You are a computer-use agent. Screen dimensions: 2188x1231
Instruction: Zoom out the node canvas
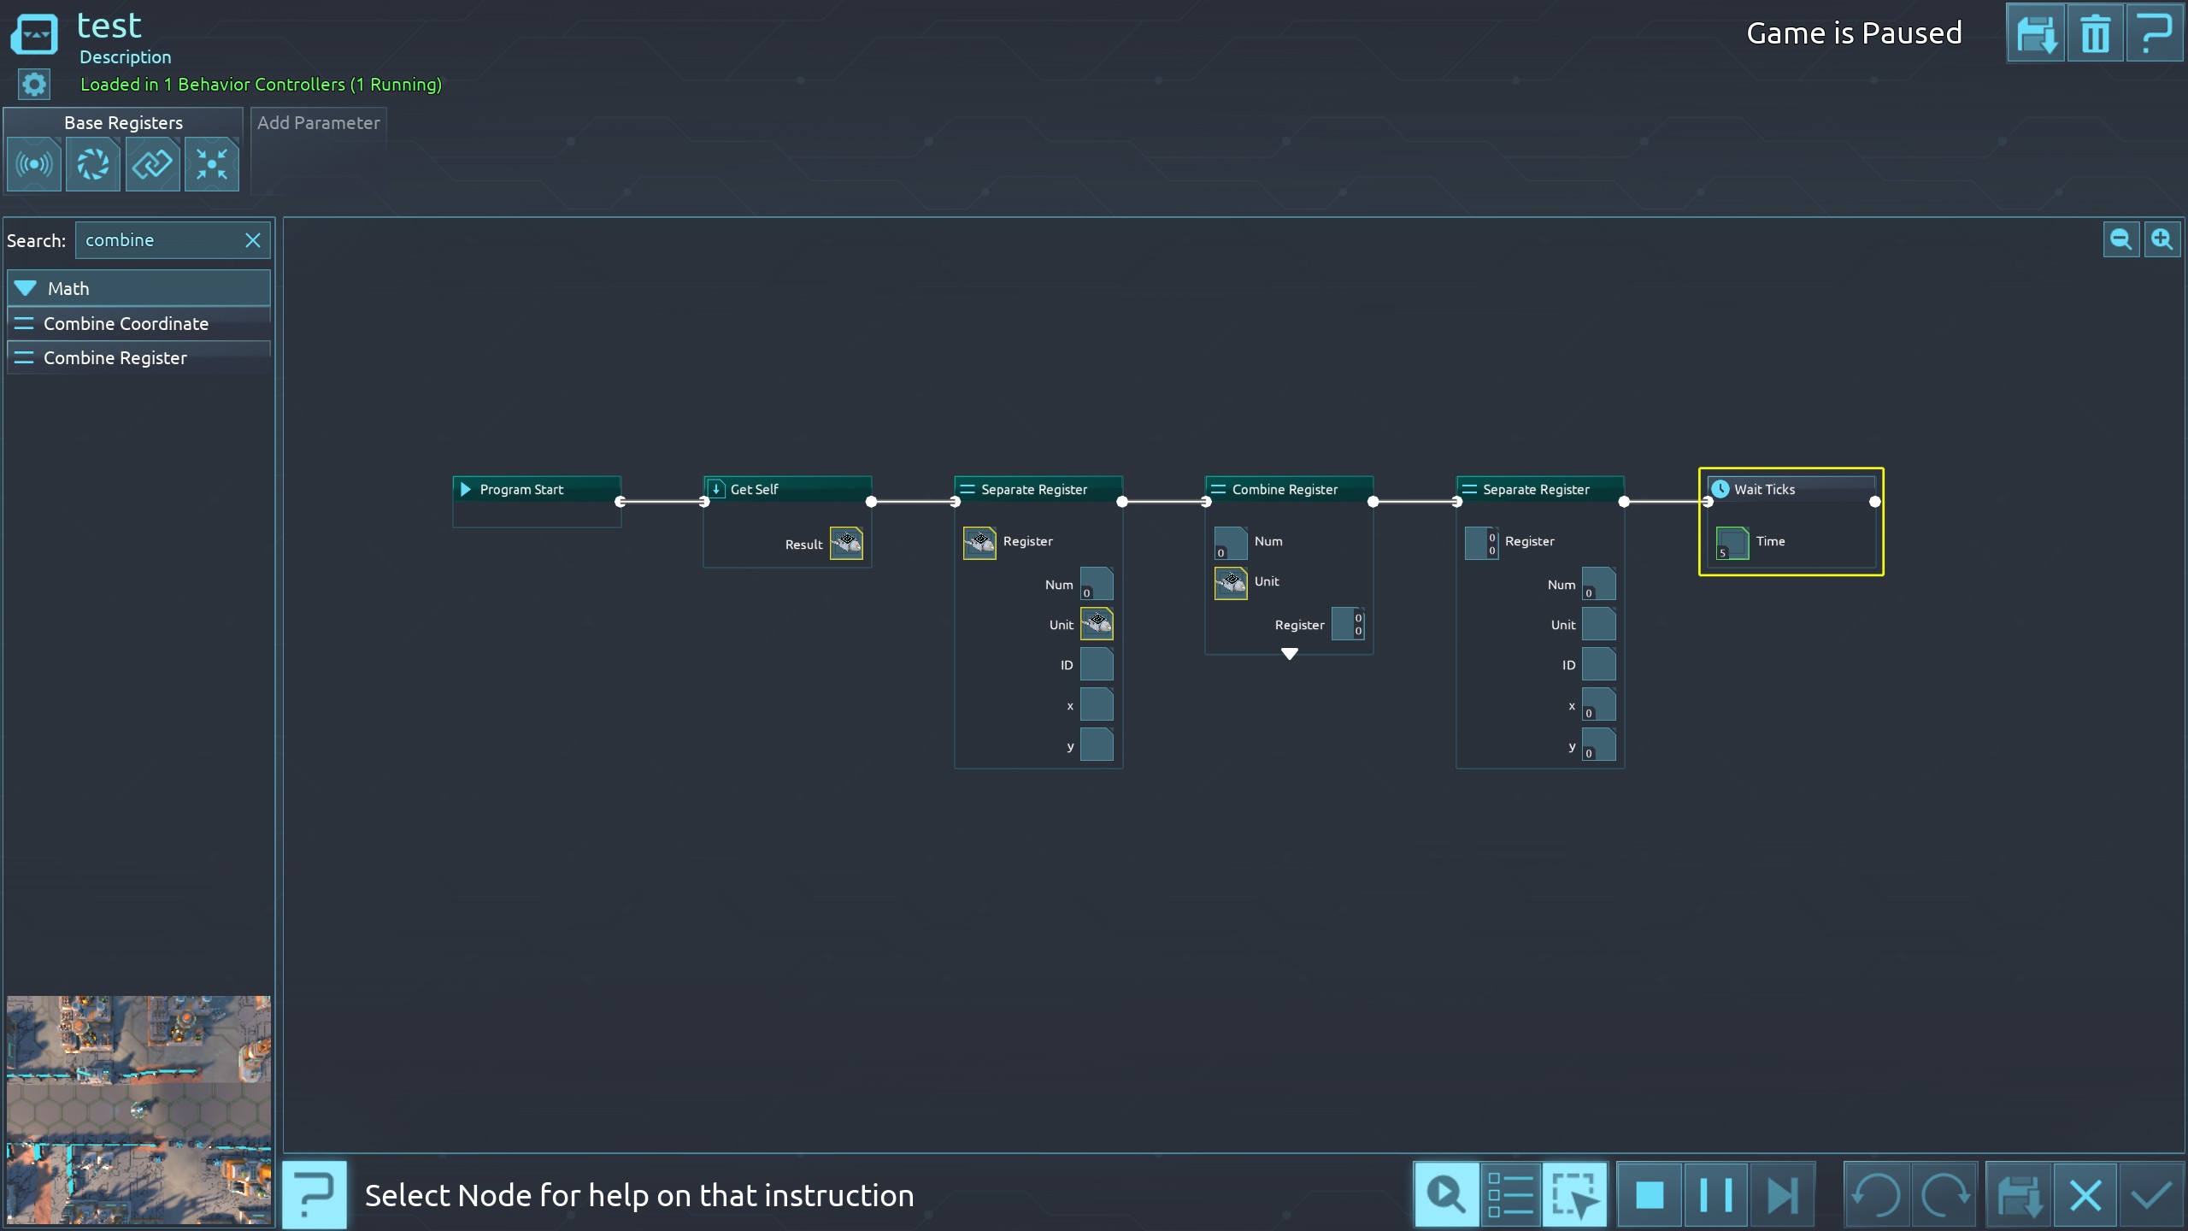(2120, 239)
